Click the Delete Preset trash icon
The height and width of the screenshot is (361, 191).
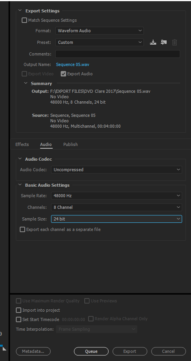(174, 42)
